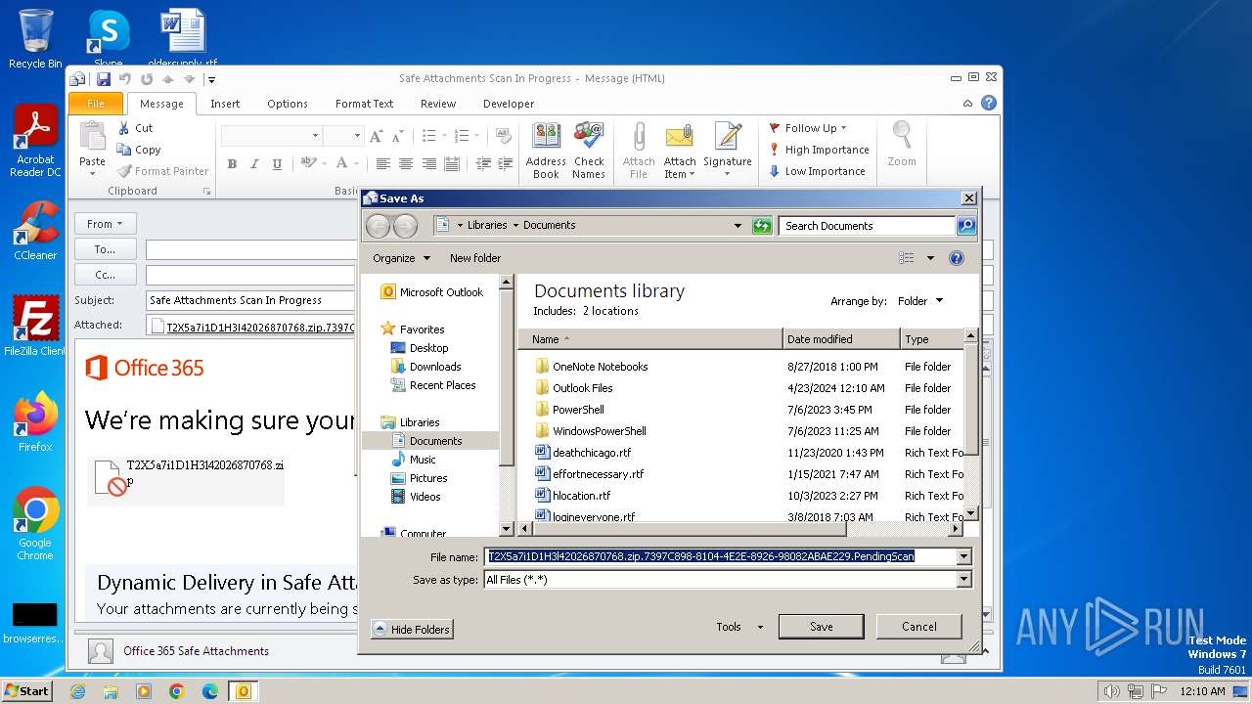The height and width of the screenshot is (704, 1252).
Task: Click Grow Font icon
Action: (376, 136)
